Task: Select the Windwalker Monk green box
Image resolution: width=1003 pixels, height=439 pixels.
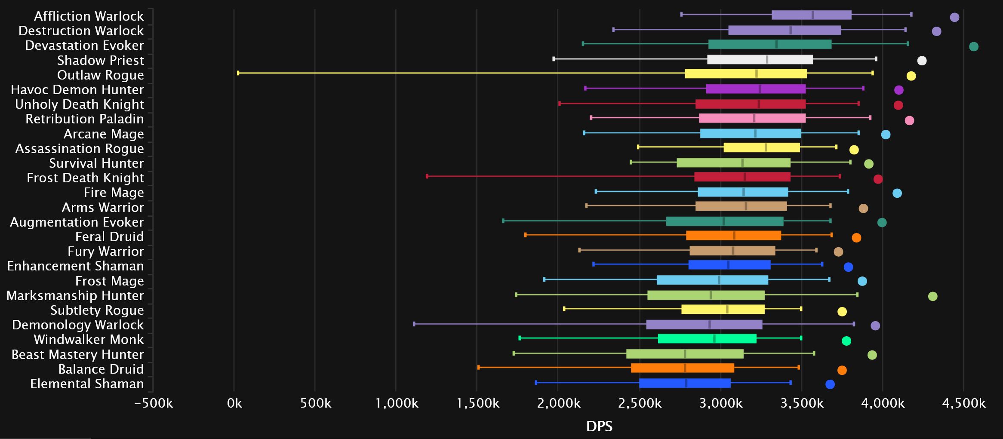Action: (707, 339)
